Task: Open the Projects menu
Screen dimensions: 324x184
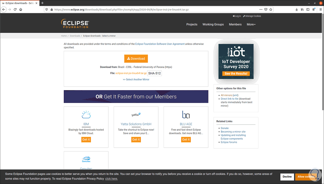Action: point(192,24)
